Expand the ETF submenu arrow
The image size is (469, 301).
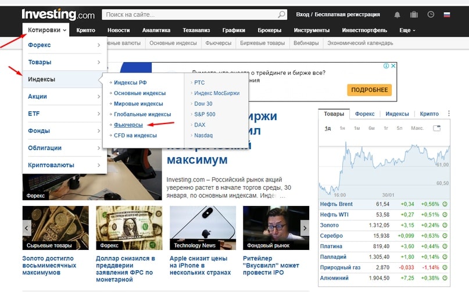[x=99, y=114]
